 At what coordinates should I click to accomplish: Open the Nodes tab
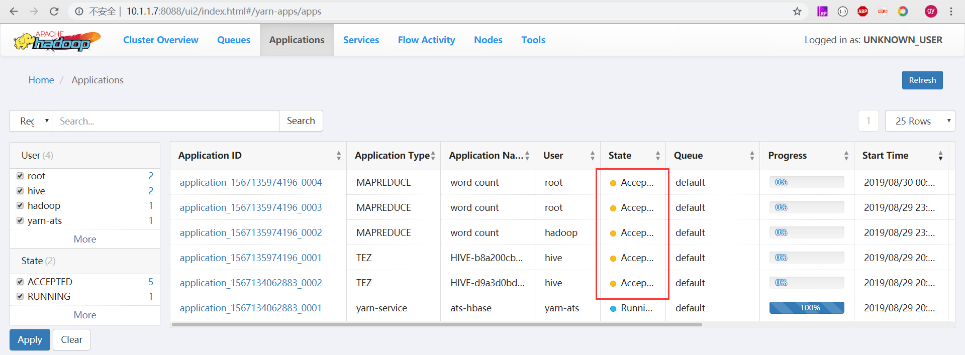coord(488,40)
